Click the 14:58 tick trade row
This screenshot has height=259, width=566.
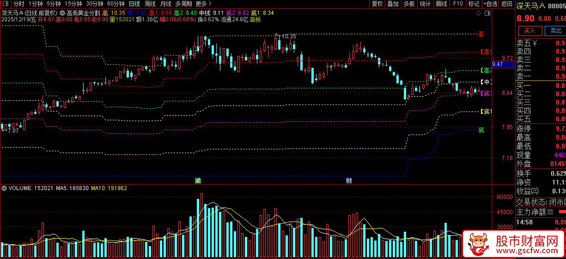point(541,222)
